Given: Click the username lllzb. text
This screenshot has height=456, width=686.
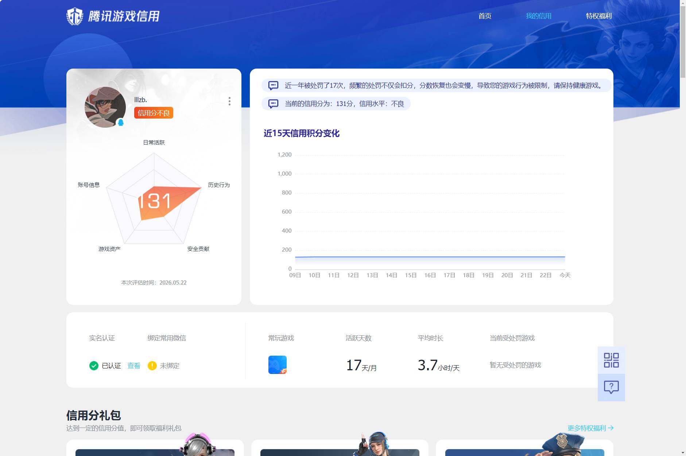Looking at the screenshot, I should [x=140, y=100].
